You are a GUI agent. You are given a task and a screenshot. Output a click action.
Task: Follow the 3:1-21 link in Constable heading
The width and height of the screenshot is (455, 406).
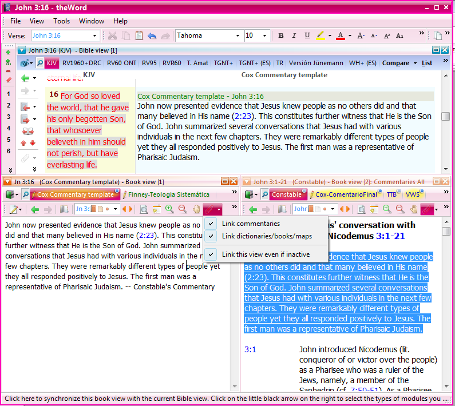(x=390, y=236)
